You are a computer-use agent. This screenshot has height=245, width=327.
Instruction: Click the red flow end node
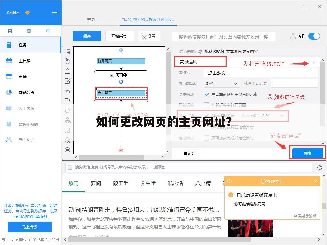[121, 150]
